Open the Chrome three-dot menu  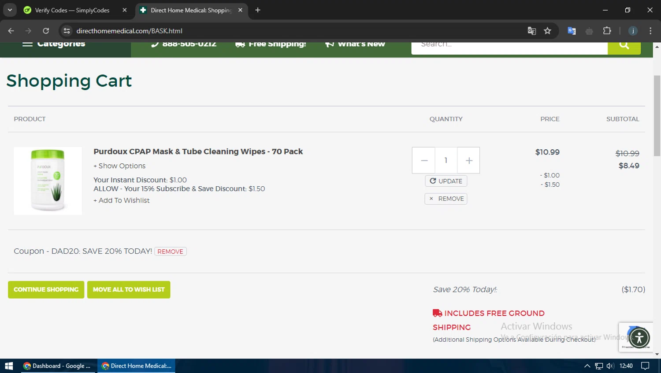pos(650,31)
